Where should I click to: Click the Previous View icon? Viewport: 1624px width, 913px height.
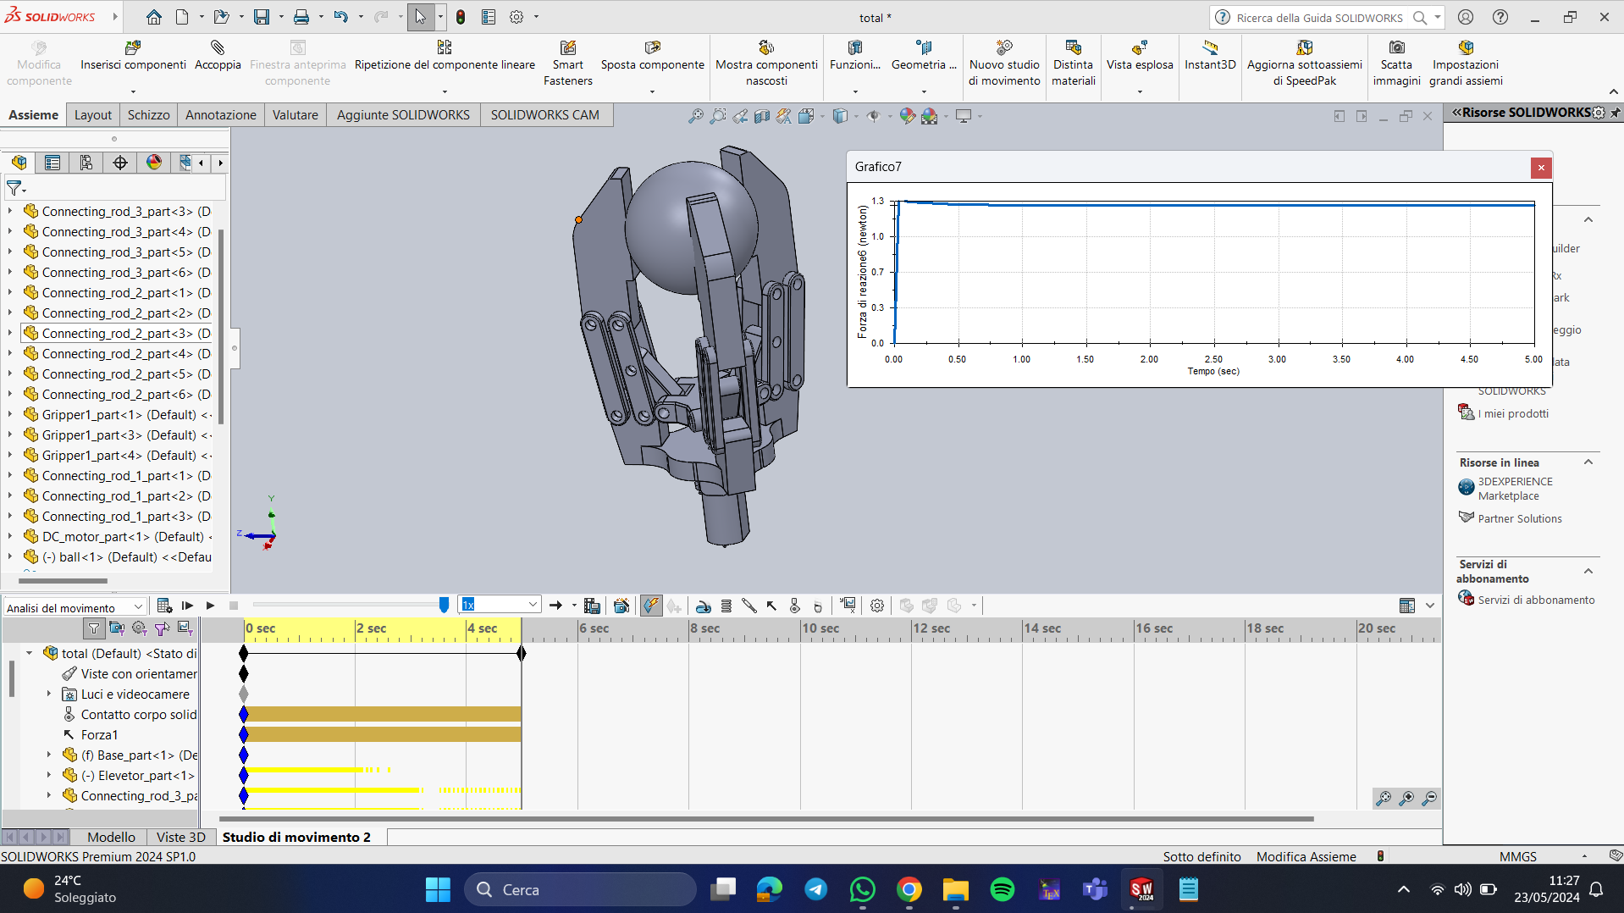(x=740, y=116)
